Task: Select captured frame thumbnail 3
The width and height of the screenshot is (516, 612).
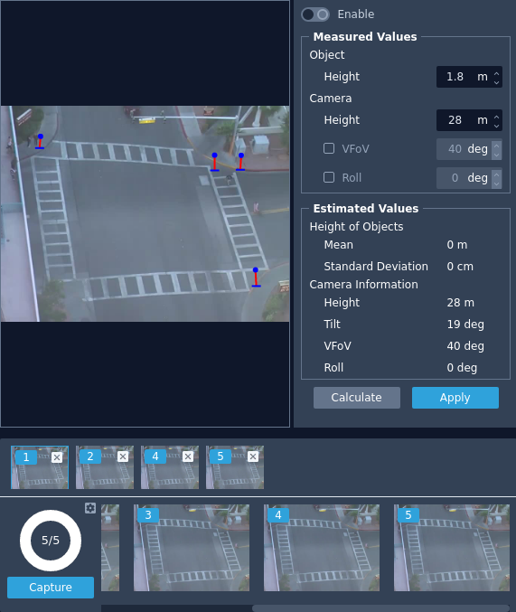Action: point(192,548)
